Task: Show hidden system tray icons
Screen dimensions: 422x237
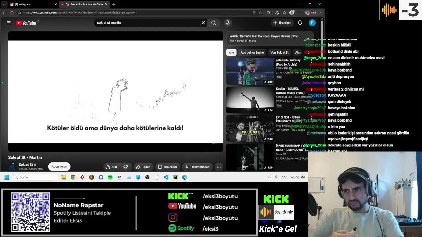Action: (269, 177)
